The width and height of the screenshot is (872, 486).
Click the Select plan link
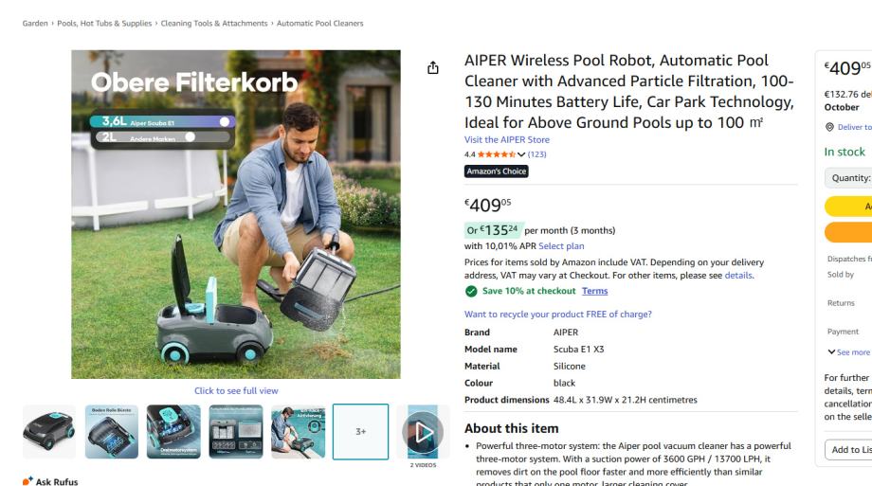click(561, 246)
